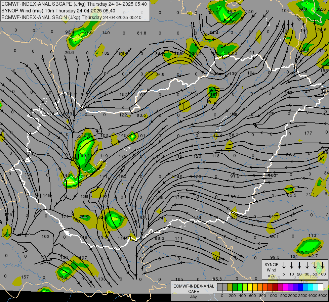This screenshot has width=329, height=302.
Task: Click the 10 m/s wind arrow in legend
Action: (x=292, y=265)
